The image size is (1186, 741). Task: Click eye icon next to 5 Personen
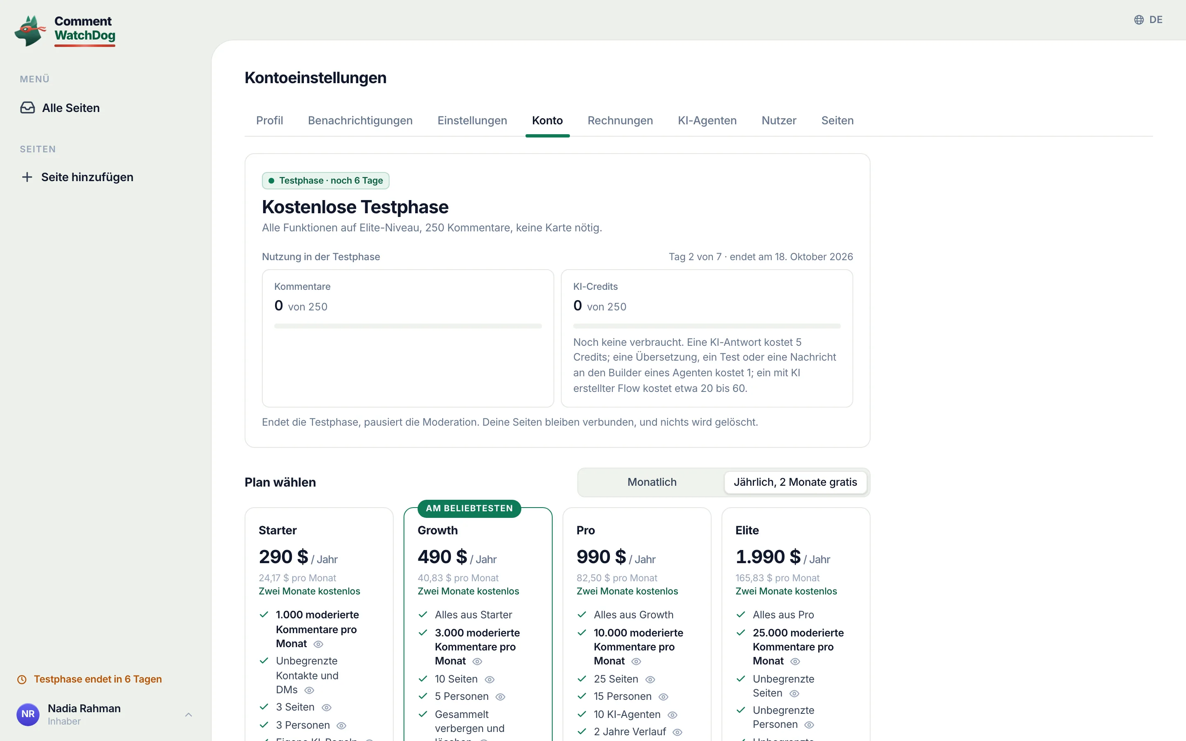(x=500, y=697)
